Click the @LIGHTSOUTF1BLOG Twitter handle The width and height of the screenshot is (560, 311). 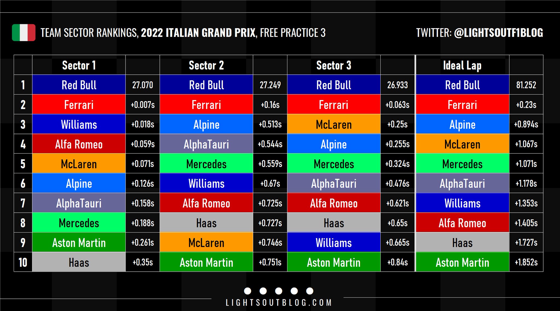click(x=498, y=33)
